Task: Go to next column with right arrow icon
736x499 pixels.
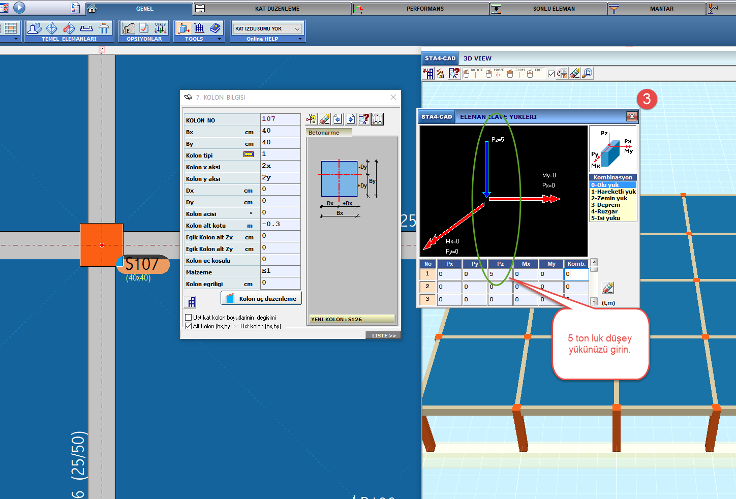Action: [x=351, y=119]
